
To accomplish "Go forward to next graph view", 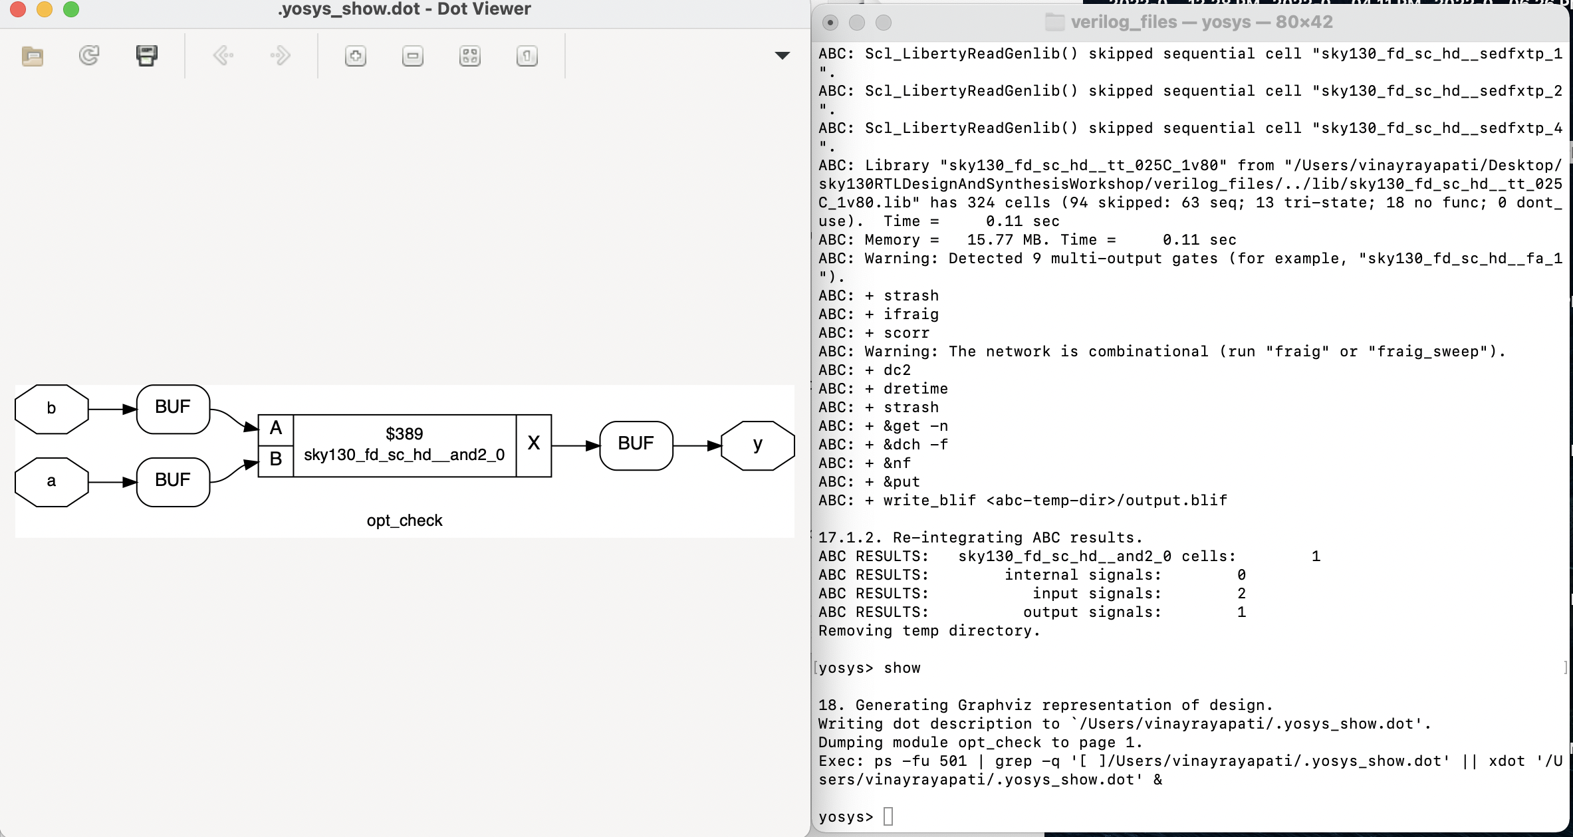I will (279, 57).
